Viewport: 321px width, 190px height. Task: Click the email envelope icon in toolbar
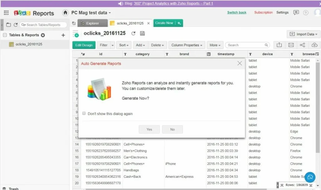(x=291, y=45)
